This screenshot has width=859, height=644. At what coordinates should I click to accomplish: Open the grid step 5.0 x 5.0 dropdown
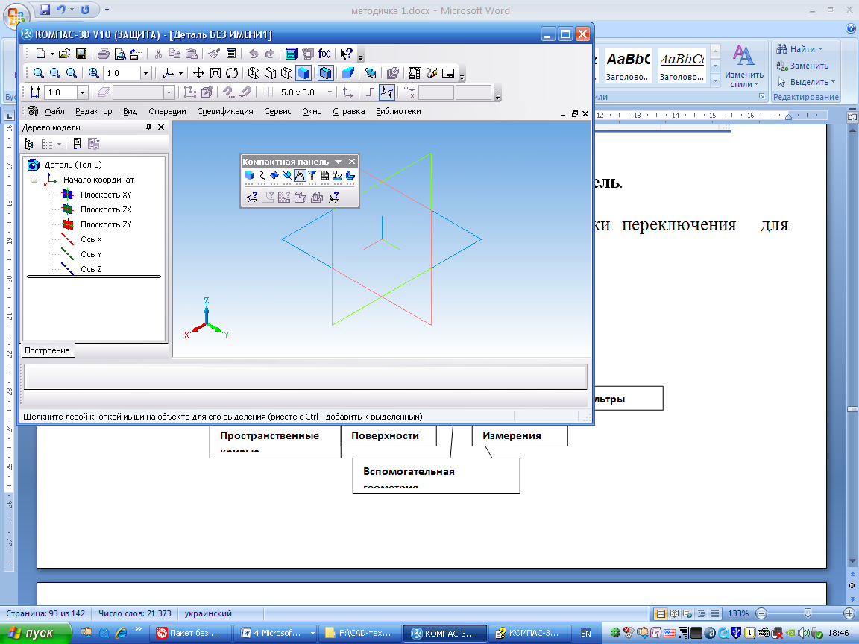[330, 92]
